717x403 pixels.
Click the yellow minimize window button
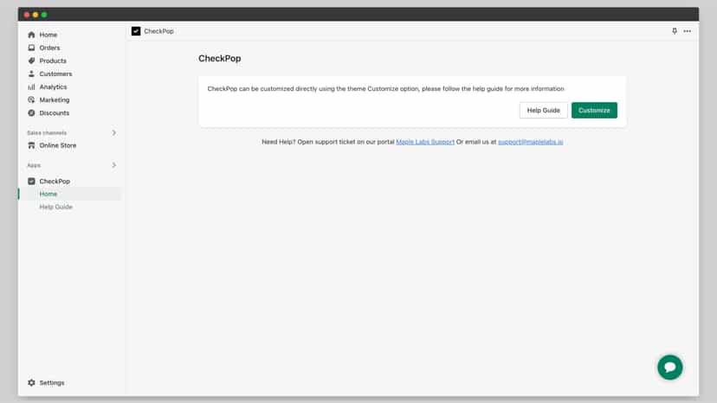[x=36, y=15]
